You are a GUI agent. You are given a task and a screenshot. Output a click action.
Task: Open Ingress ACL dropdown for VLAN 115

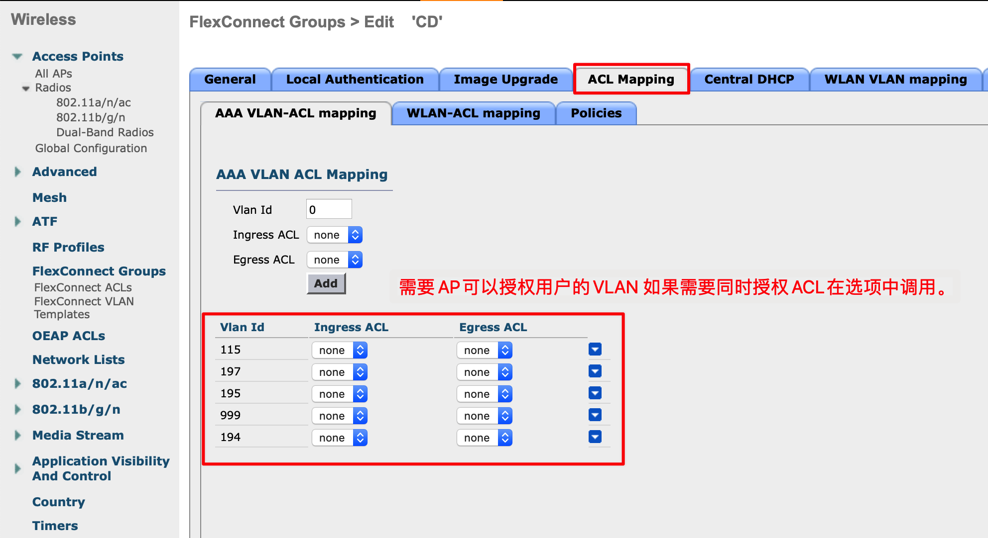340,350
